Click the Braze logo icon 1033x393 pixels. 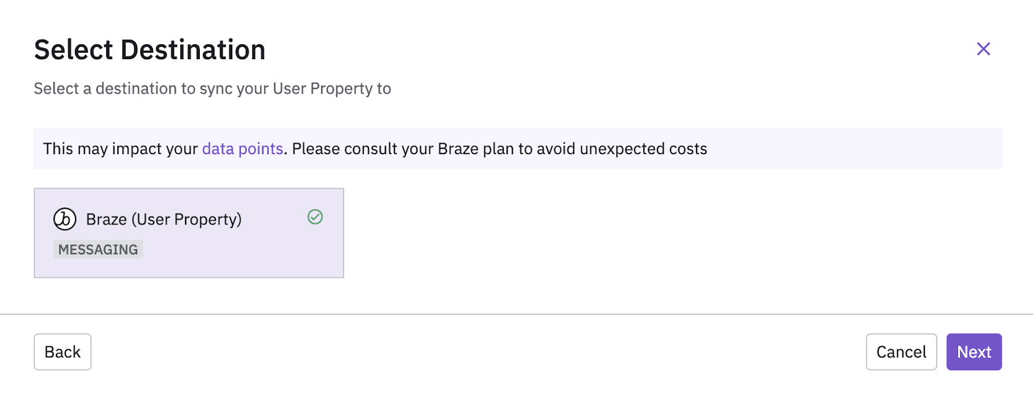click(65, 219)
